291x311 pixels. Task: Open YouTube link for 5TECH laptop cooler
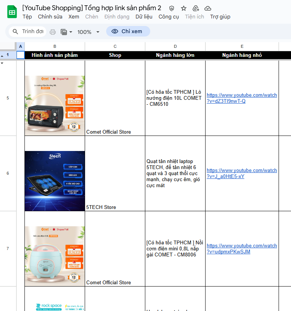pos(242,173)
